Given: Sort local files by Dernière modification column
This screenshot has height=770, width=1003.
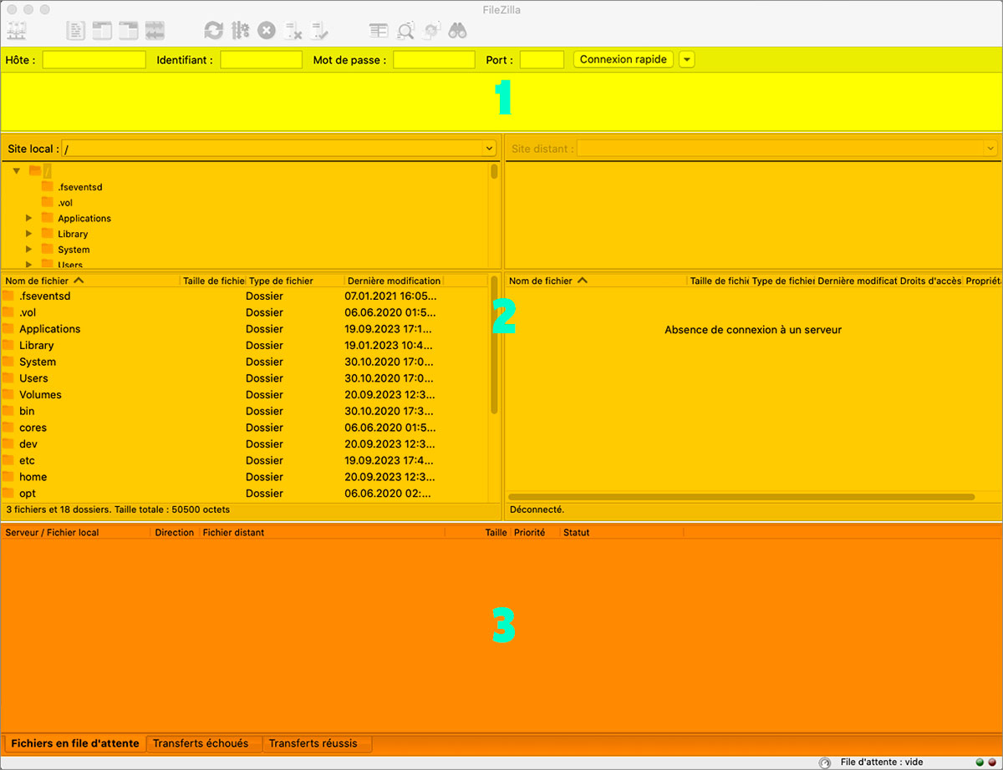Looking at the screenshot, I should click(x=393, y=281).
